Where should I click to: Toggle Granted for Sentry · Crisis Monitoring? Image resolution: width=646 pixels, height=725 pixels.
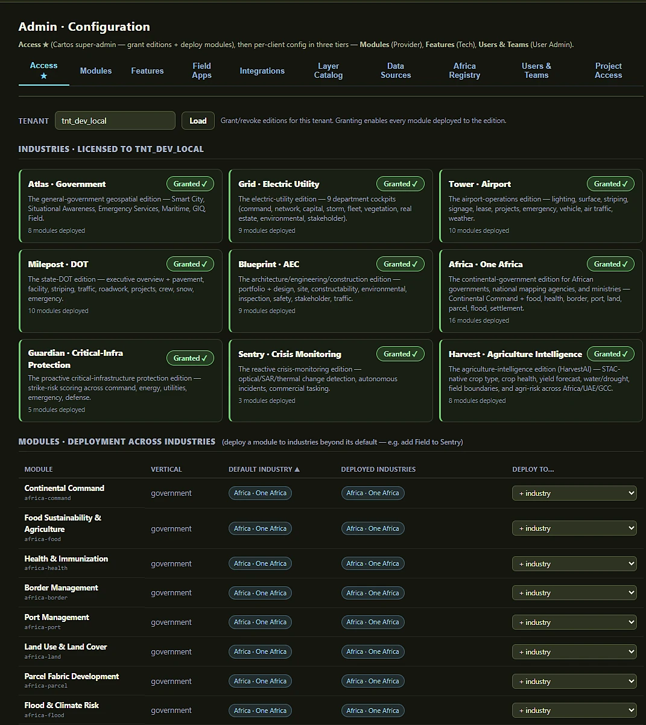[x=400, y=354]
